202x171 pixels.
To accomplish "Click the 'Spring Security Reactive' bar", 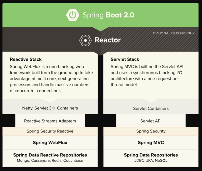I will 50,131.
